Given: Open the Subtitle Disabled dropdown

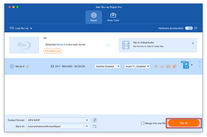Looking at the screenshot, I should (107, 66).
